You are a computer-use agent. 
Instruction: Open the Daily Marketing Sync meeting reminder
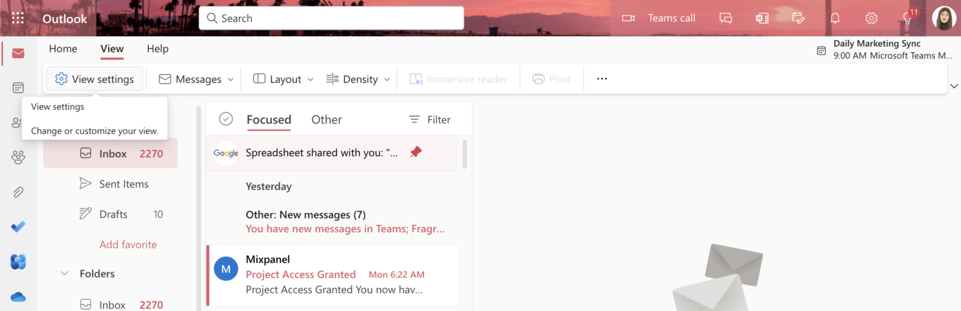click(x=885, y=49)
